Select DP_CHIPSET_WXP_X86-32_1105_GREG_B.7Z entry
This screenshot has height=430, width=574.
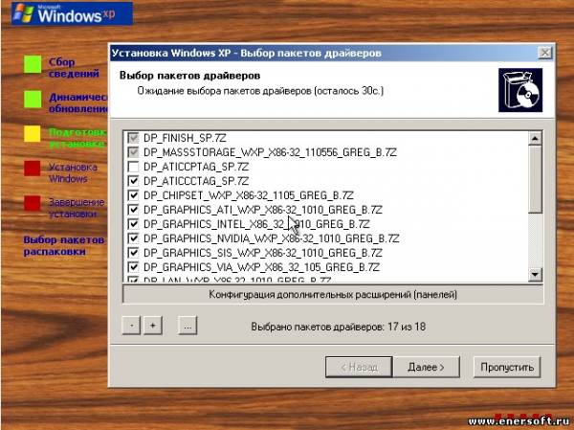[249, 195]
